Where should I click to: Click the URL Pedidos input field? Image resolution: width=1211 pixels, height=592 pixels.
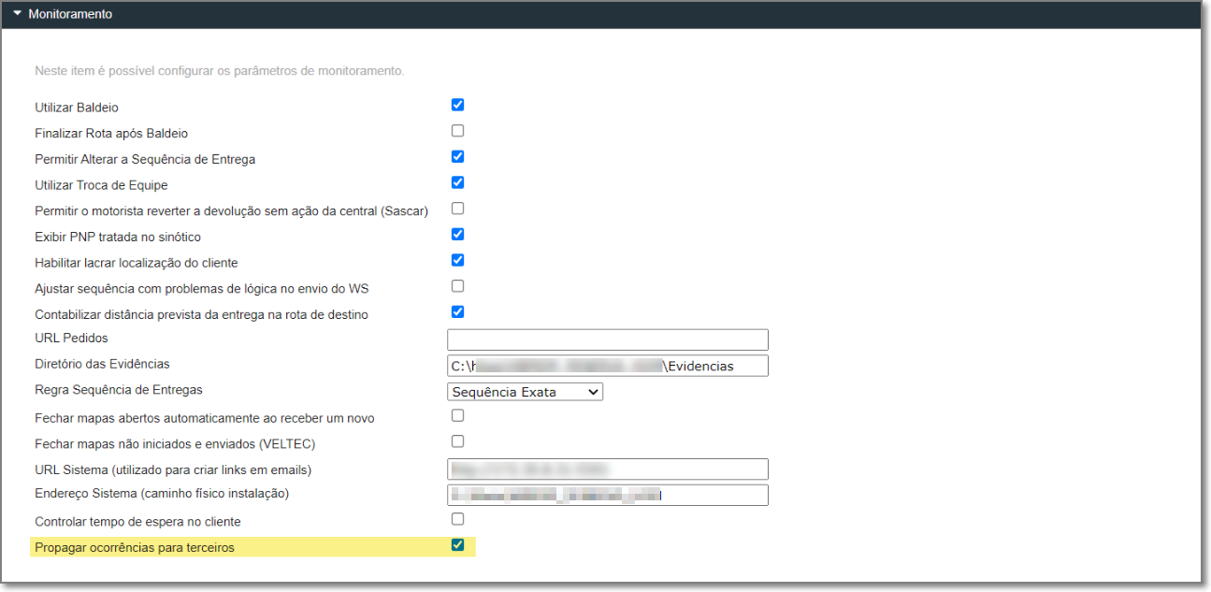point(608,339)
